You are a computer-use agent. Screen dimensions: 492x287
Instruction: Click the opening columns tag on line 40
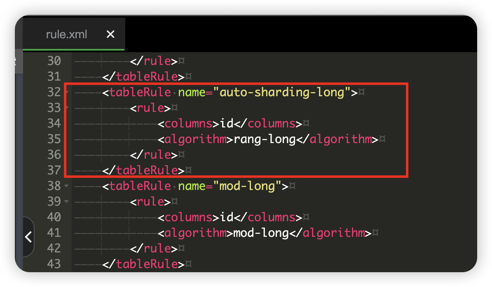(x=185, y=218)
